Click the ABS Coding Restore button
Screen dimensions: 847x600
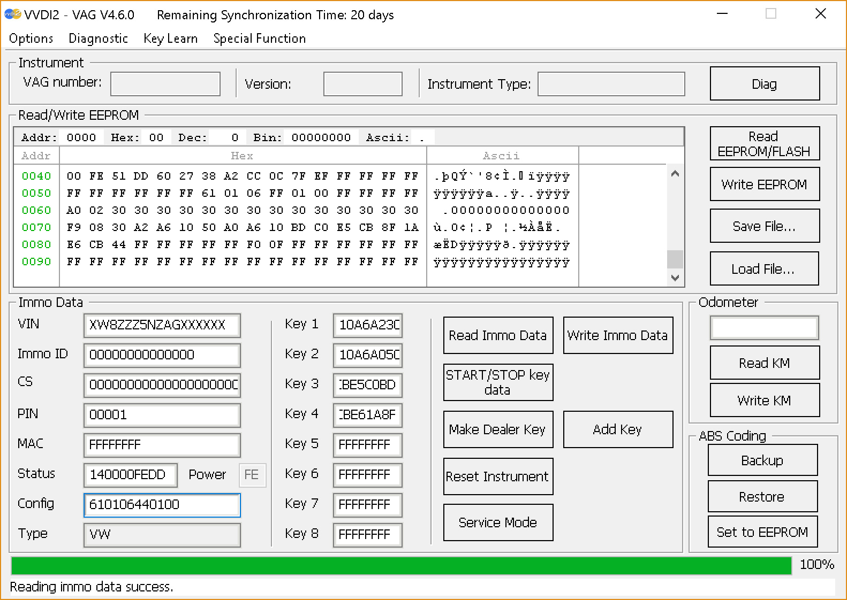[x=762, y=496]
